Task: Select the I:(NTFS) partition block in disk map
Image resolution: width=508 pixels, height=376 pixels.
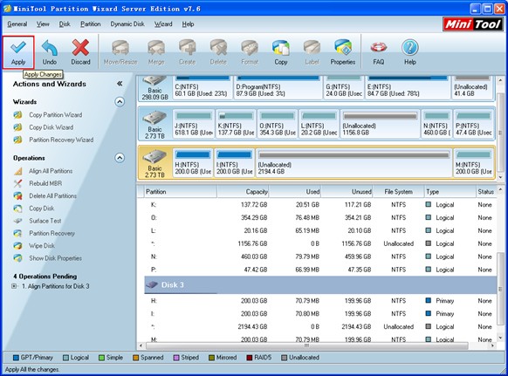Action: (x=235, y=162)
